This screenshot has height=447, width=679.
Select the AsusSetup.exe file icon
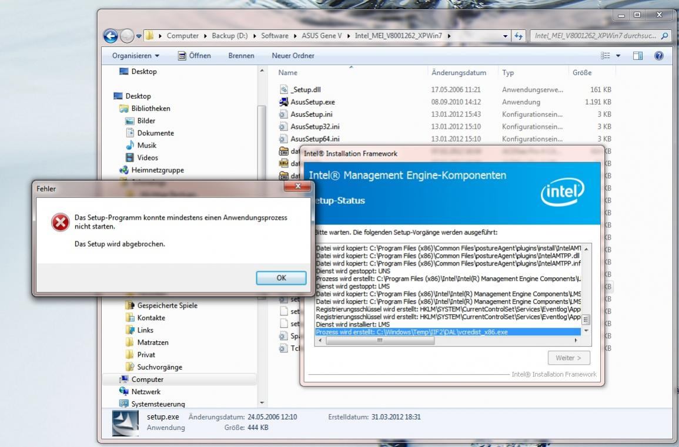click(x=283, y=102)
